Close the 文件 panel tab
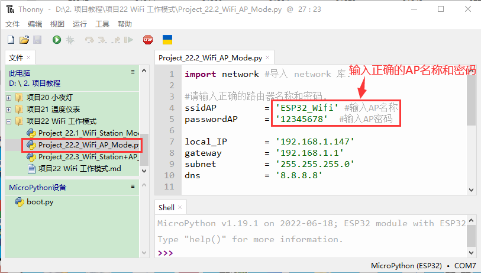 click(x=28, y=57)
